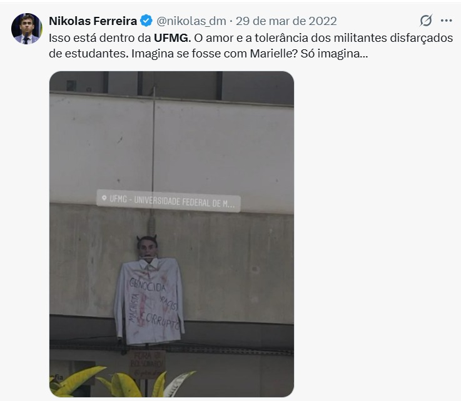This screenshot has width=461, height=401.
Task: Click the CORRUPTO writing on the shirt
Action: (x=159, y=320)
